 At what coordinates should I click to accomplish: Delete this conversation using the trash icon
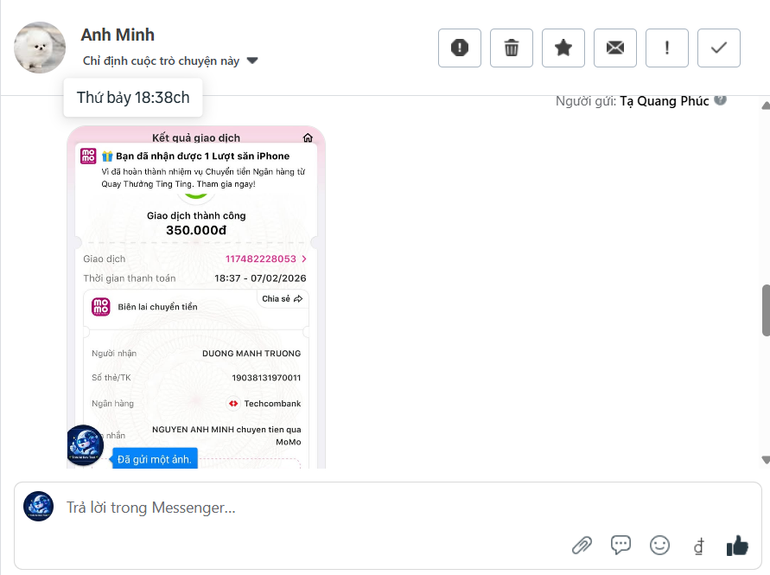tap(511, 48)
